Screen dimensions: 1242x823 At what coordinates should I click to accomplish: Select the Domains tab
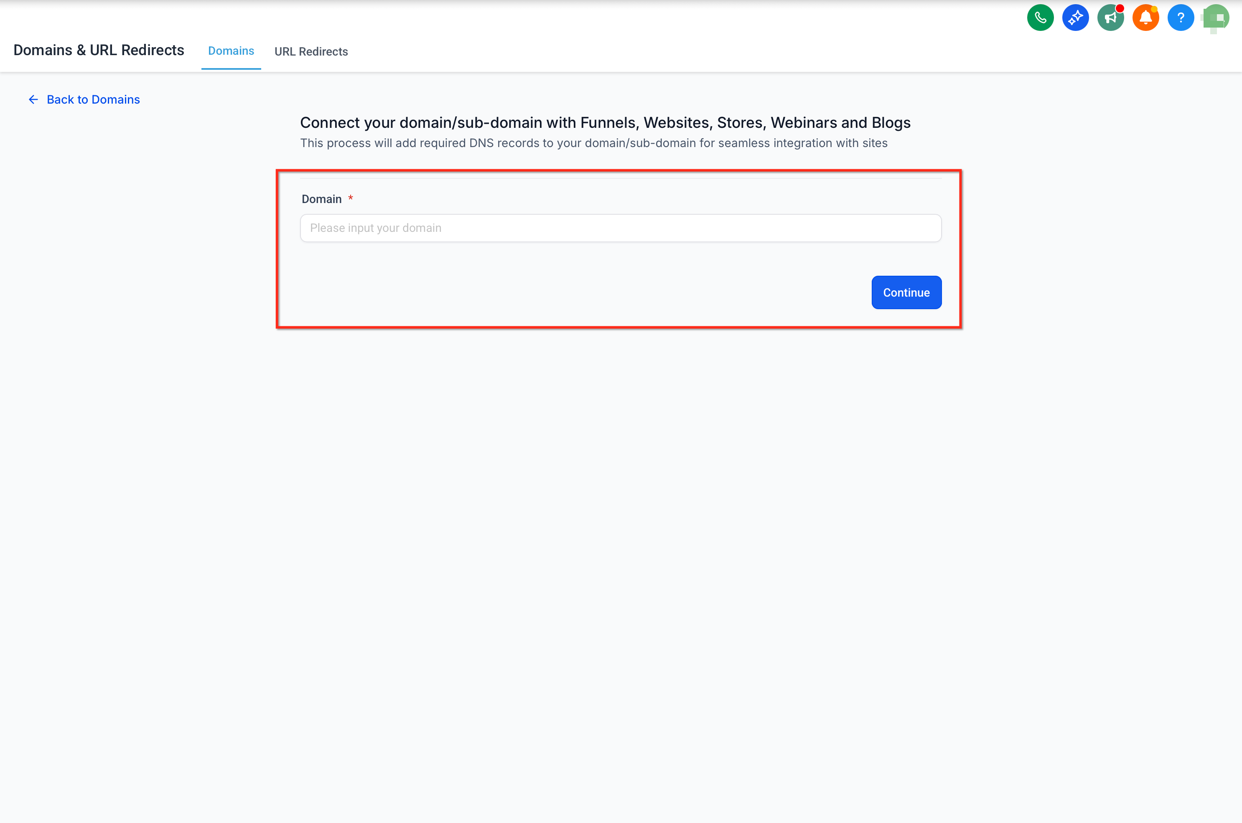click(x=231, y=51)
